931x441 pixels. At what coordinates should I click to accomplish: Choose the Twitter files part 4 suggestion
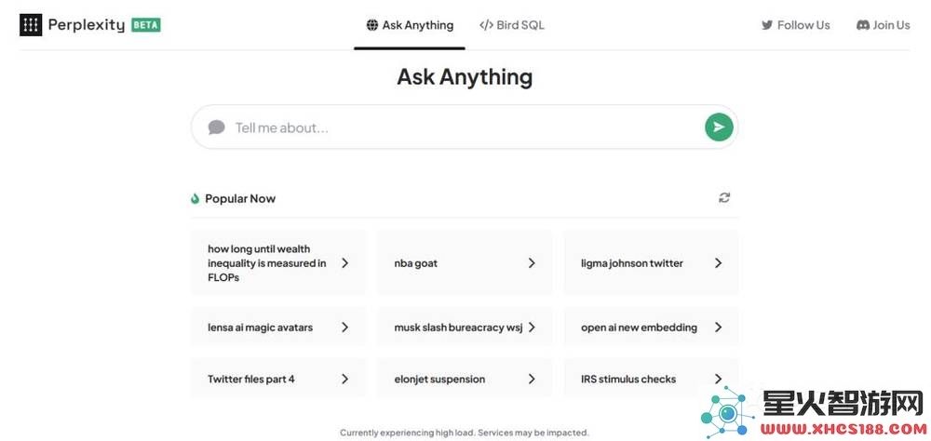point(278,379)
